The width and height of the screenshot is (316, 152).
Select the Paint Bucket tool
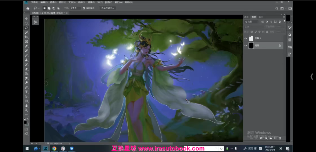(x=26, y=74)
